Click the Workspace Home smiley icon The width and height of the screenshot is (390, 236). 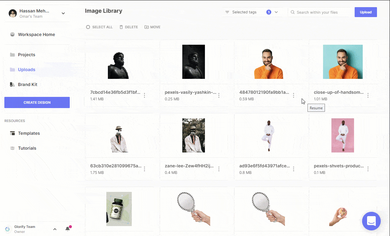(x=12, y=34)
